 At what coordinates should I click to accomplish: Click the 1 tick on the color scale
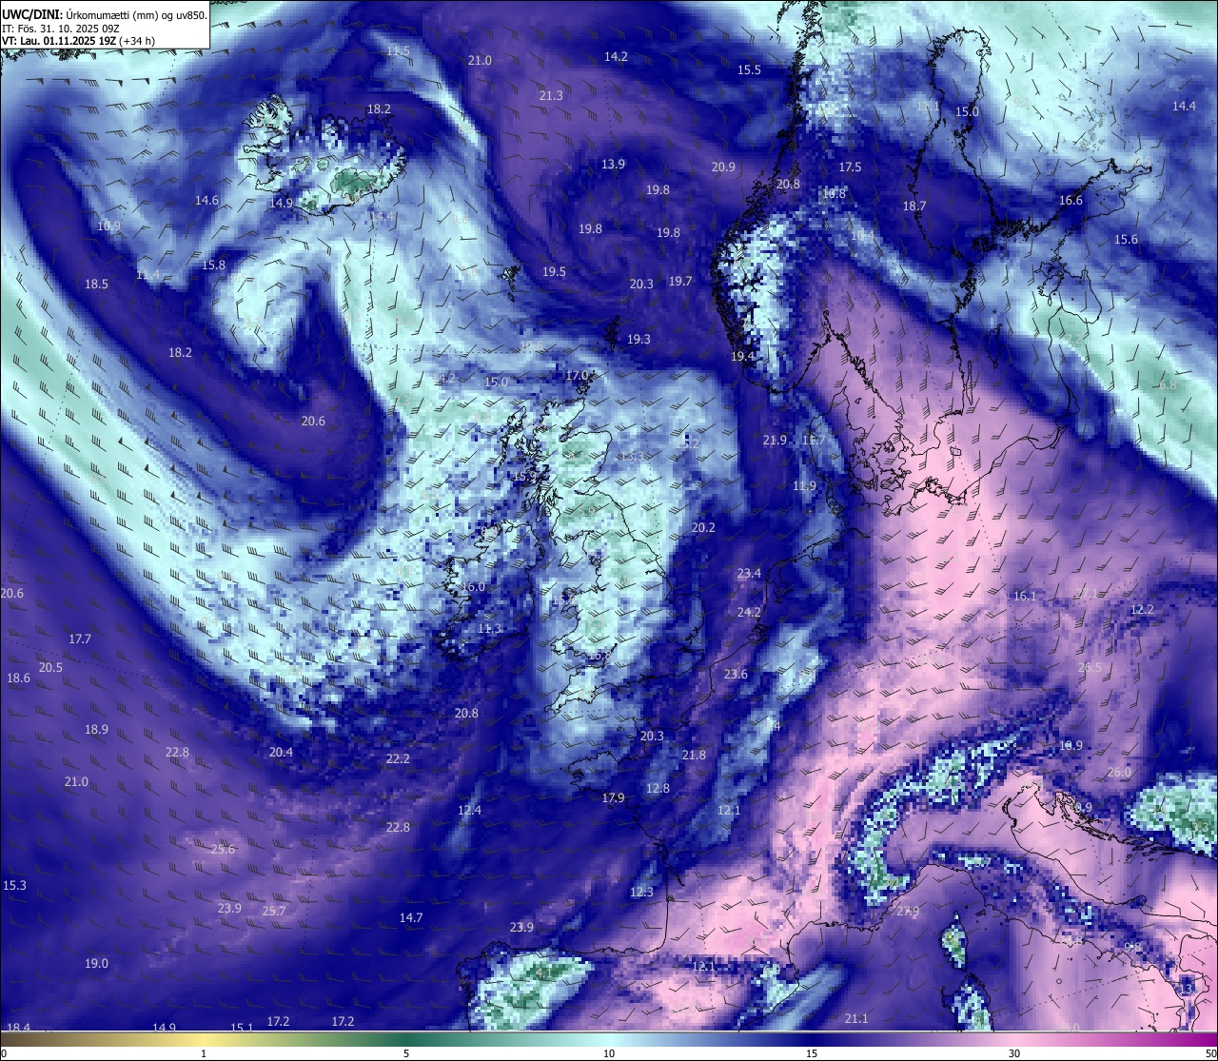point(204,1053)
